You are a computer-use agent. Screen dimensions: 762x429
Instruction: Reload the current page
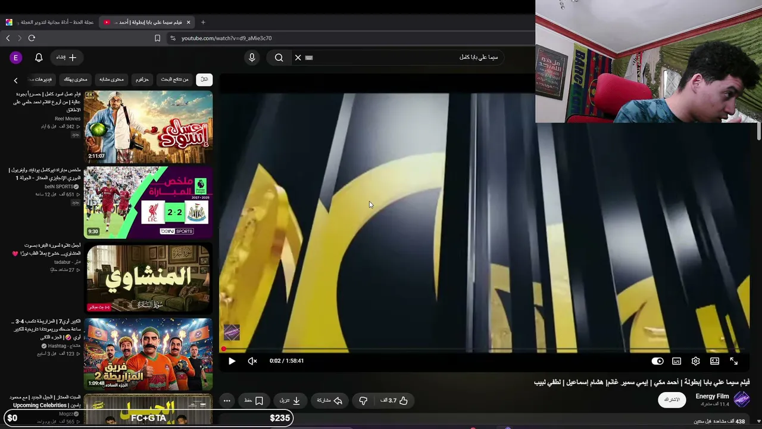click(32, 38)
